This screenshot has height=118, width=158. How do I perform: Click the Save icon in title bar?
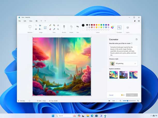pos(36,21)
